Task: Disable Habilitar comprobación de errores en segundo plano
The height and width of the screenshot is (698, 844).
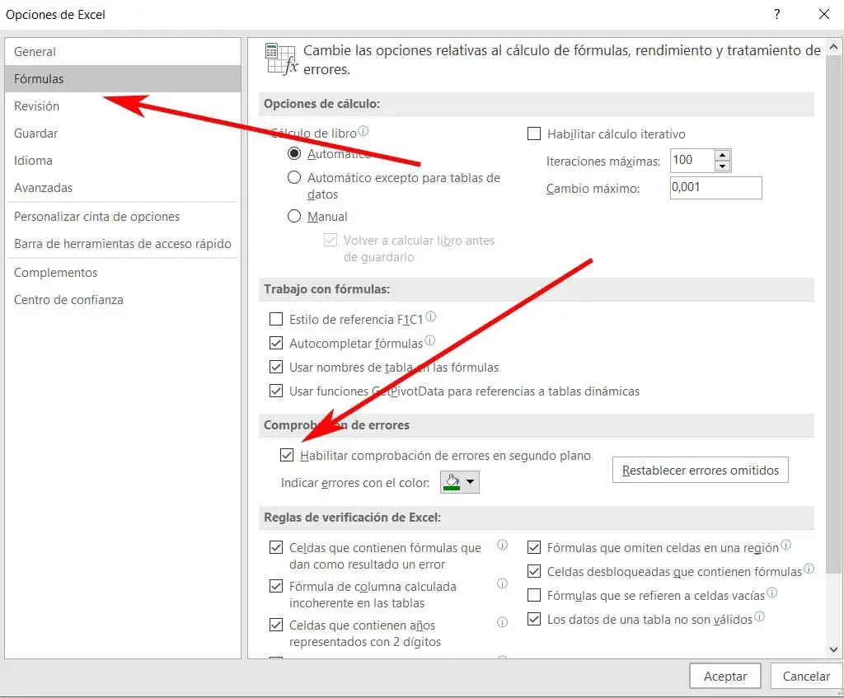Action: 287,455
